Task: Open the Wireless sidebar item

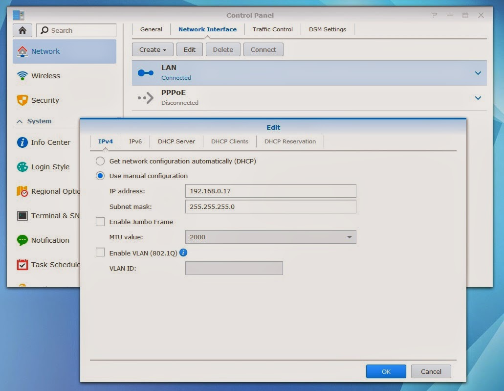Action: click(65, 76)
